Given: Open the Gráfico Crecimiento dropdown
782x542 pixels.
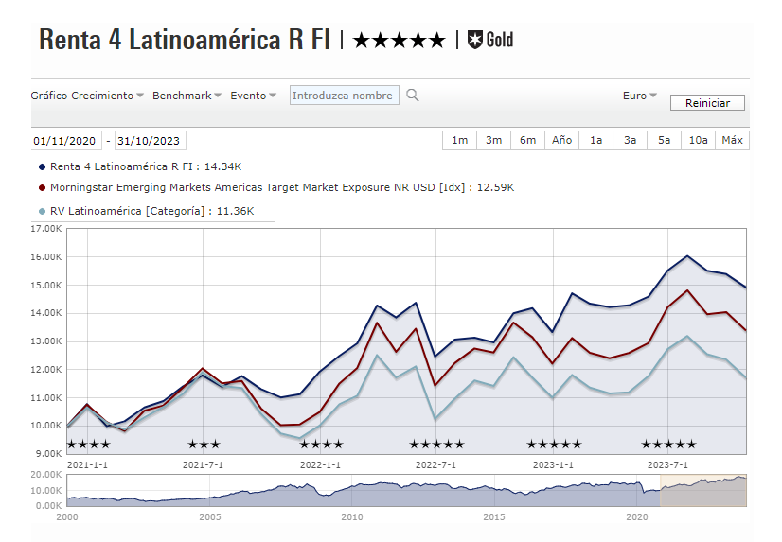Looking at the screenshot, I should (87, 96).
